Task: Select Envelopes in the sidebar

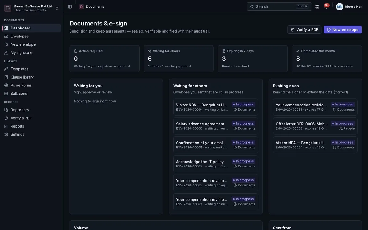Action: 32,36
